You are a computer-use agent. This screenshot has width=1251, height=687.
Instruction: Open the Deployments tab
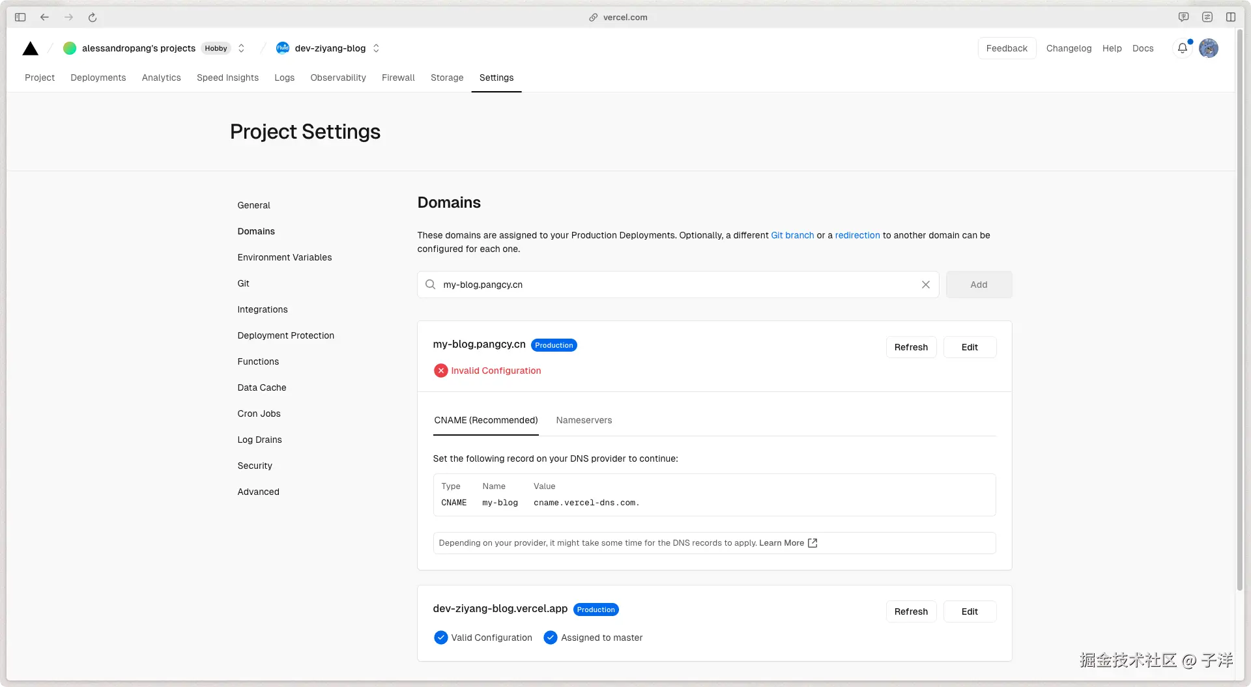(98, 77)
